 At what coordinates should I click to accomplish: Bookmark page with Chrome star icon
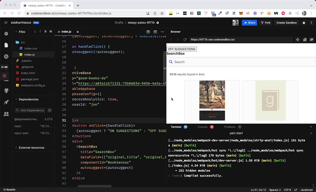tap(162, 13)
